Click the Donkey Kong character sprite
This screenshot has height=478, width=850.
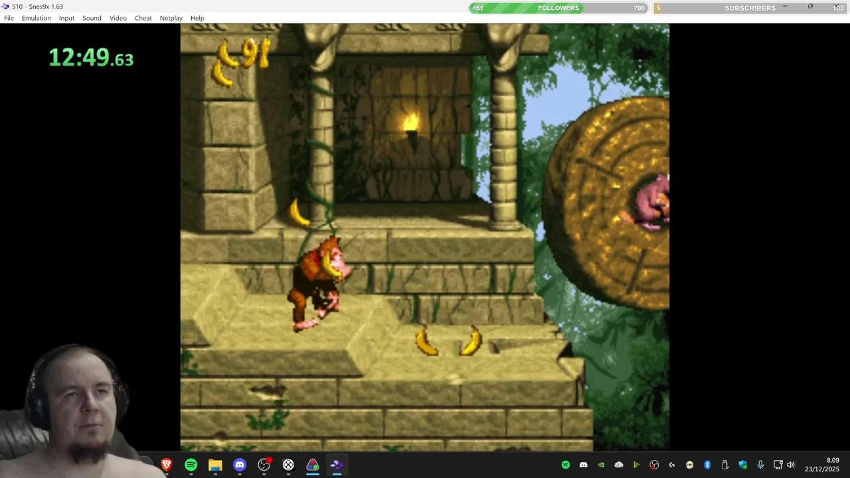(320, 283)
